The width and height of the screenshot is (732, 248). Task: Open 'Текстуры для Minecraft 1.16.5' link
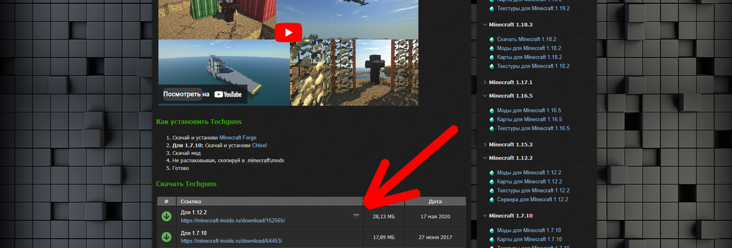click(533, 129)
